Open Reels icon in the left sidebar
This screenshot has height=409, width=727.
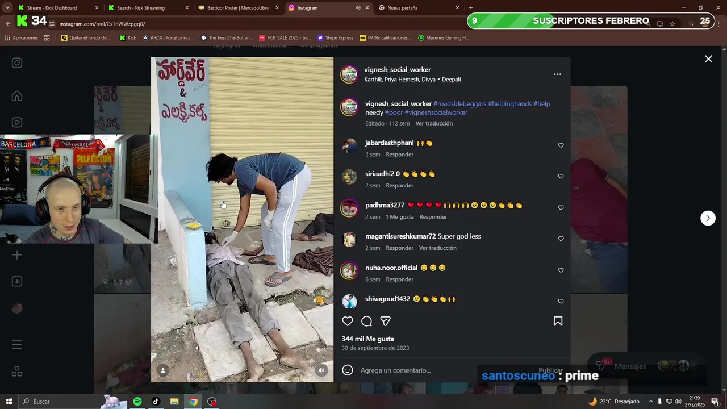point(17,122)
